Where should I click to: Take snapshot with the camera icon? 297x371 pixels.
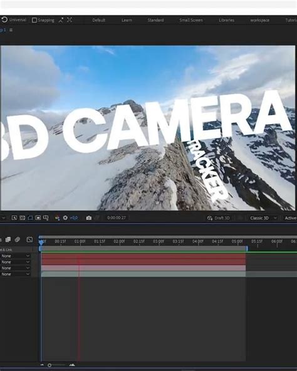pyautogui.click(x=89, y=218)
